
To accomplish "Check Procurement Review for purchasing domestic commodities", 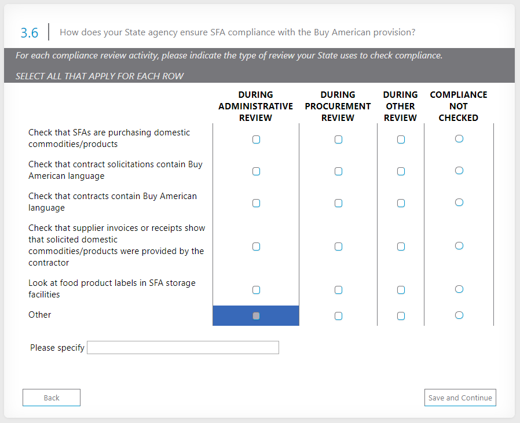I will [x=338, y=139].
